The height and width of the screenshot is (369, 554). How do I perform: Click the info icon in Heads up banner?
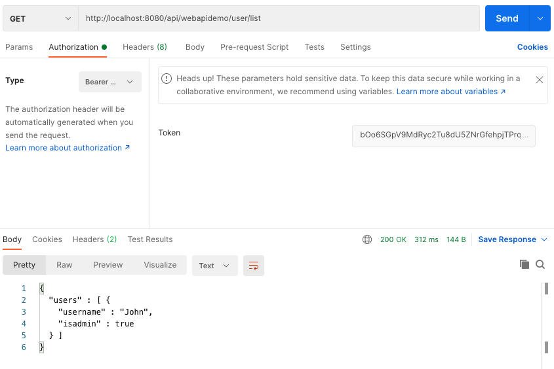pyautogui.click(x=167, y=79)
